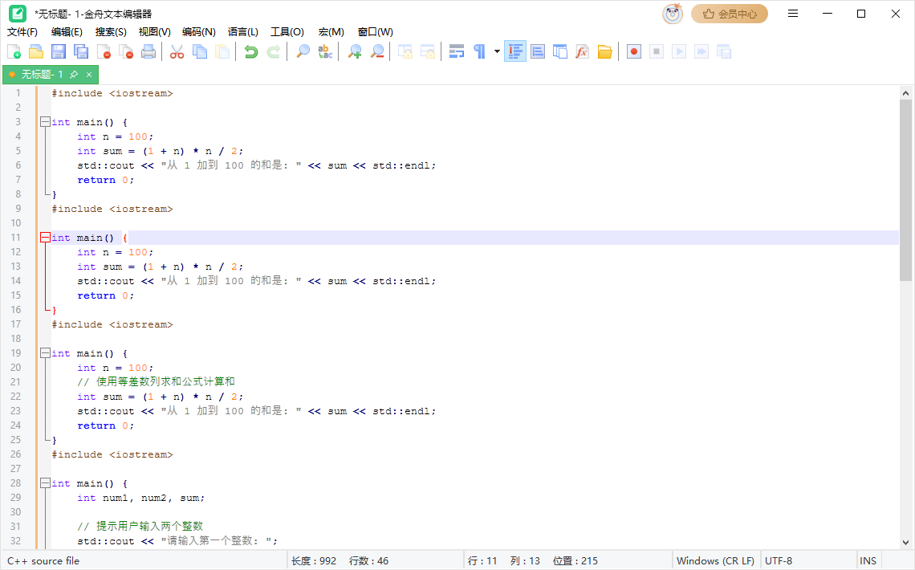
Task: Open the 语言(L) menu
Action: click(x=242, y=32)
